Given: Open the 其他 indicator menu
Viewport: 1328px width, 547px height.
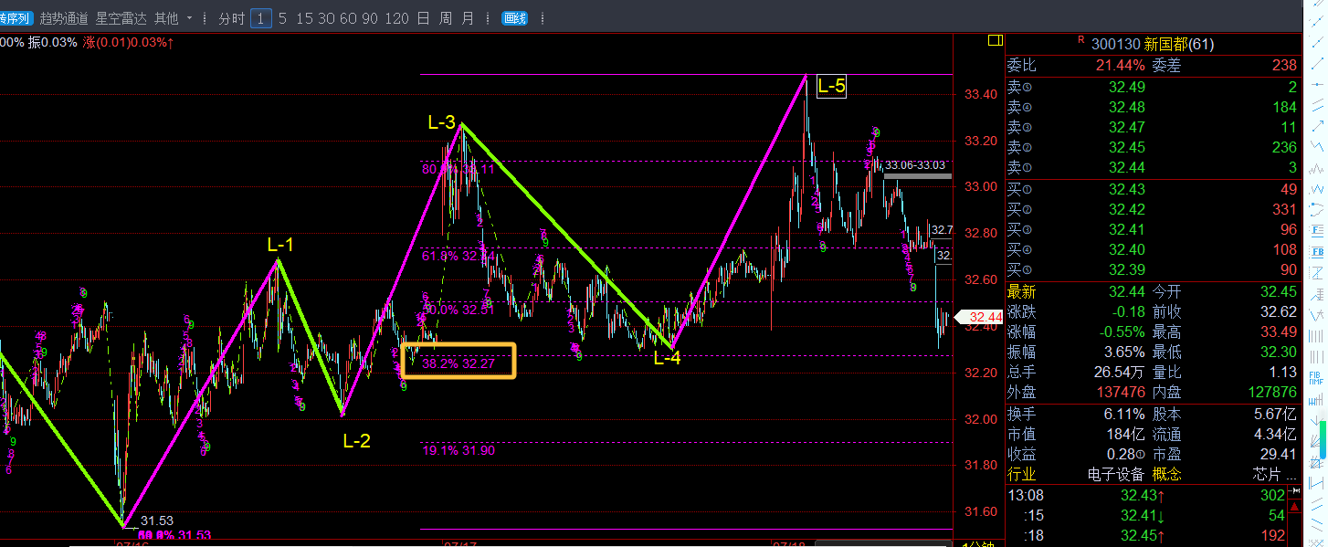Looking at the screenshot, I should (166, 18).
